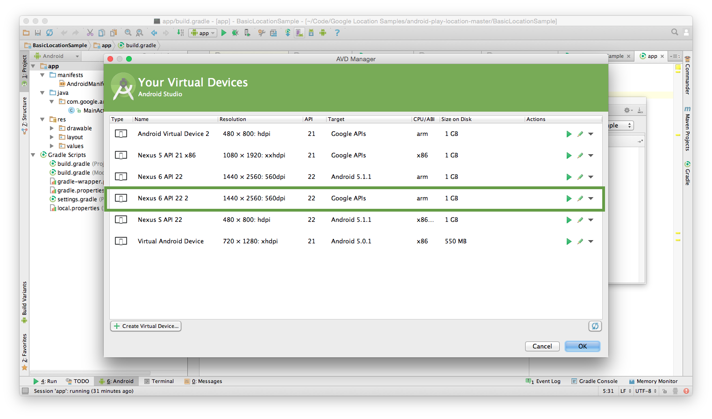Open the Commander side panel

pos(687,75)
